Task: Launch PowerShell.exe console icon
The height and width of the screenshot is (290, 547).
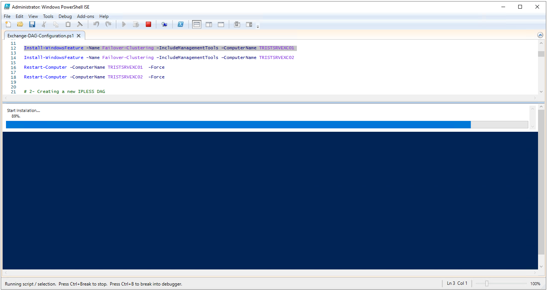Action: (180, 24)
